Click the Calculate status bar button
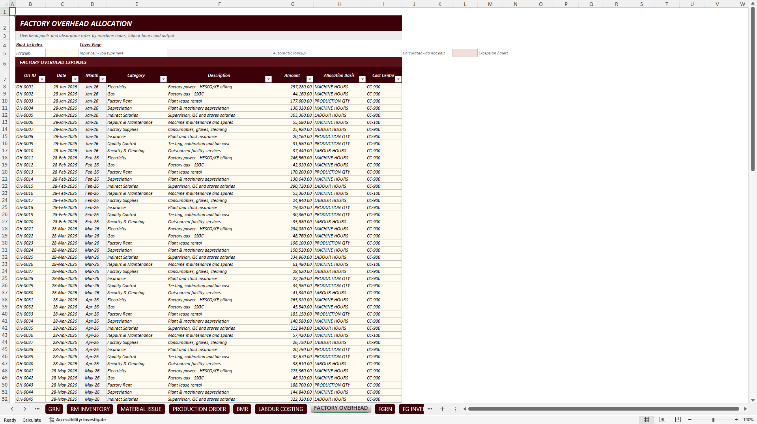 (32, 420)
